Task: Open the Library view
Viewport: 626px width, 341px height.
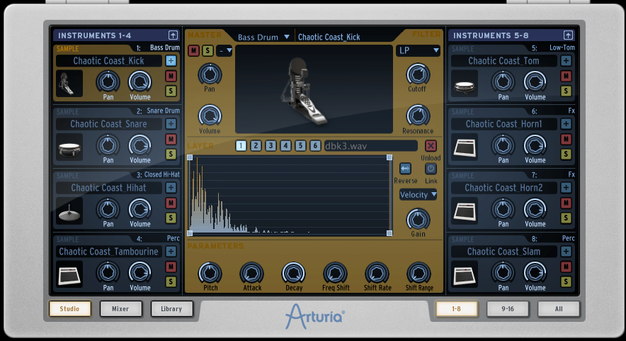Action: click(x=171, y=308)
